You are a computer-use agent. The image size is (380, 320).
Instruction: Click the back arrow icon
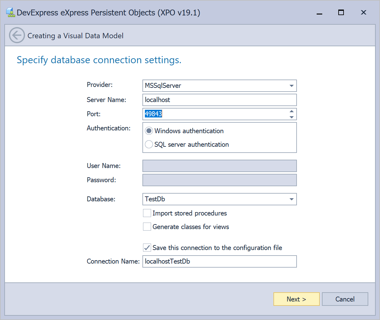coord(17,35)
